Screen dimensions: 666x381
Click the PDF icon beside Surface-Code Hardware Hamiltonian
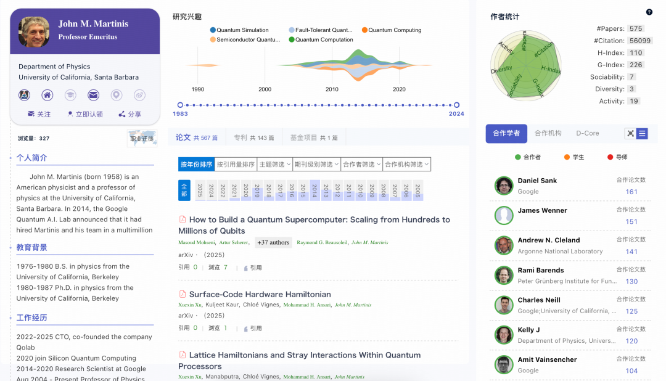click(x=182, y=294)
